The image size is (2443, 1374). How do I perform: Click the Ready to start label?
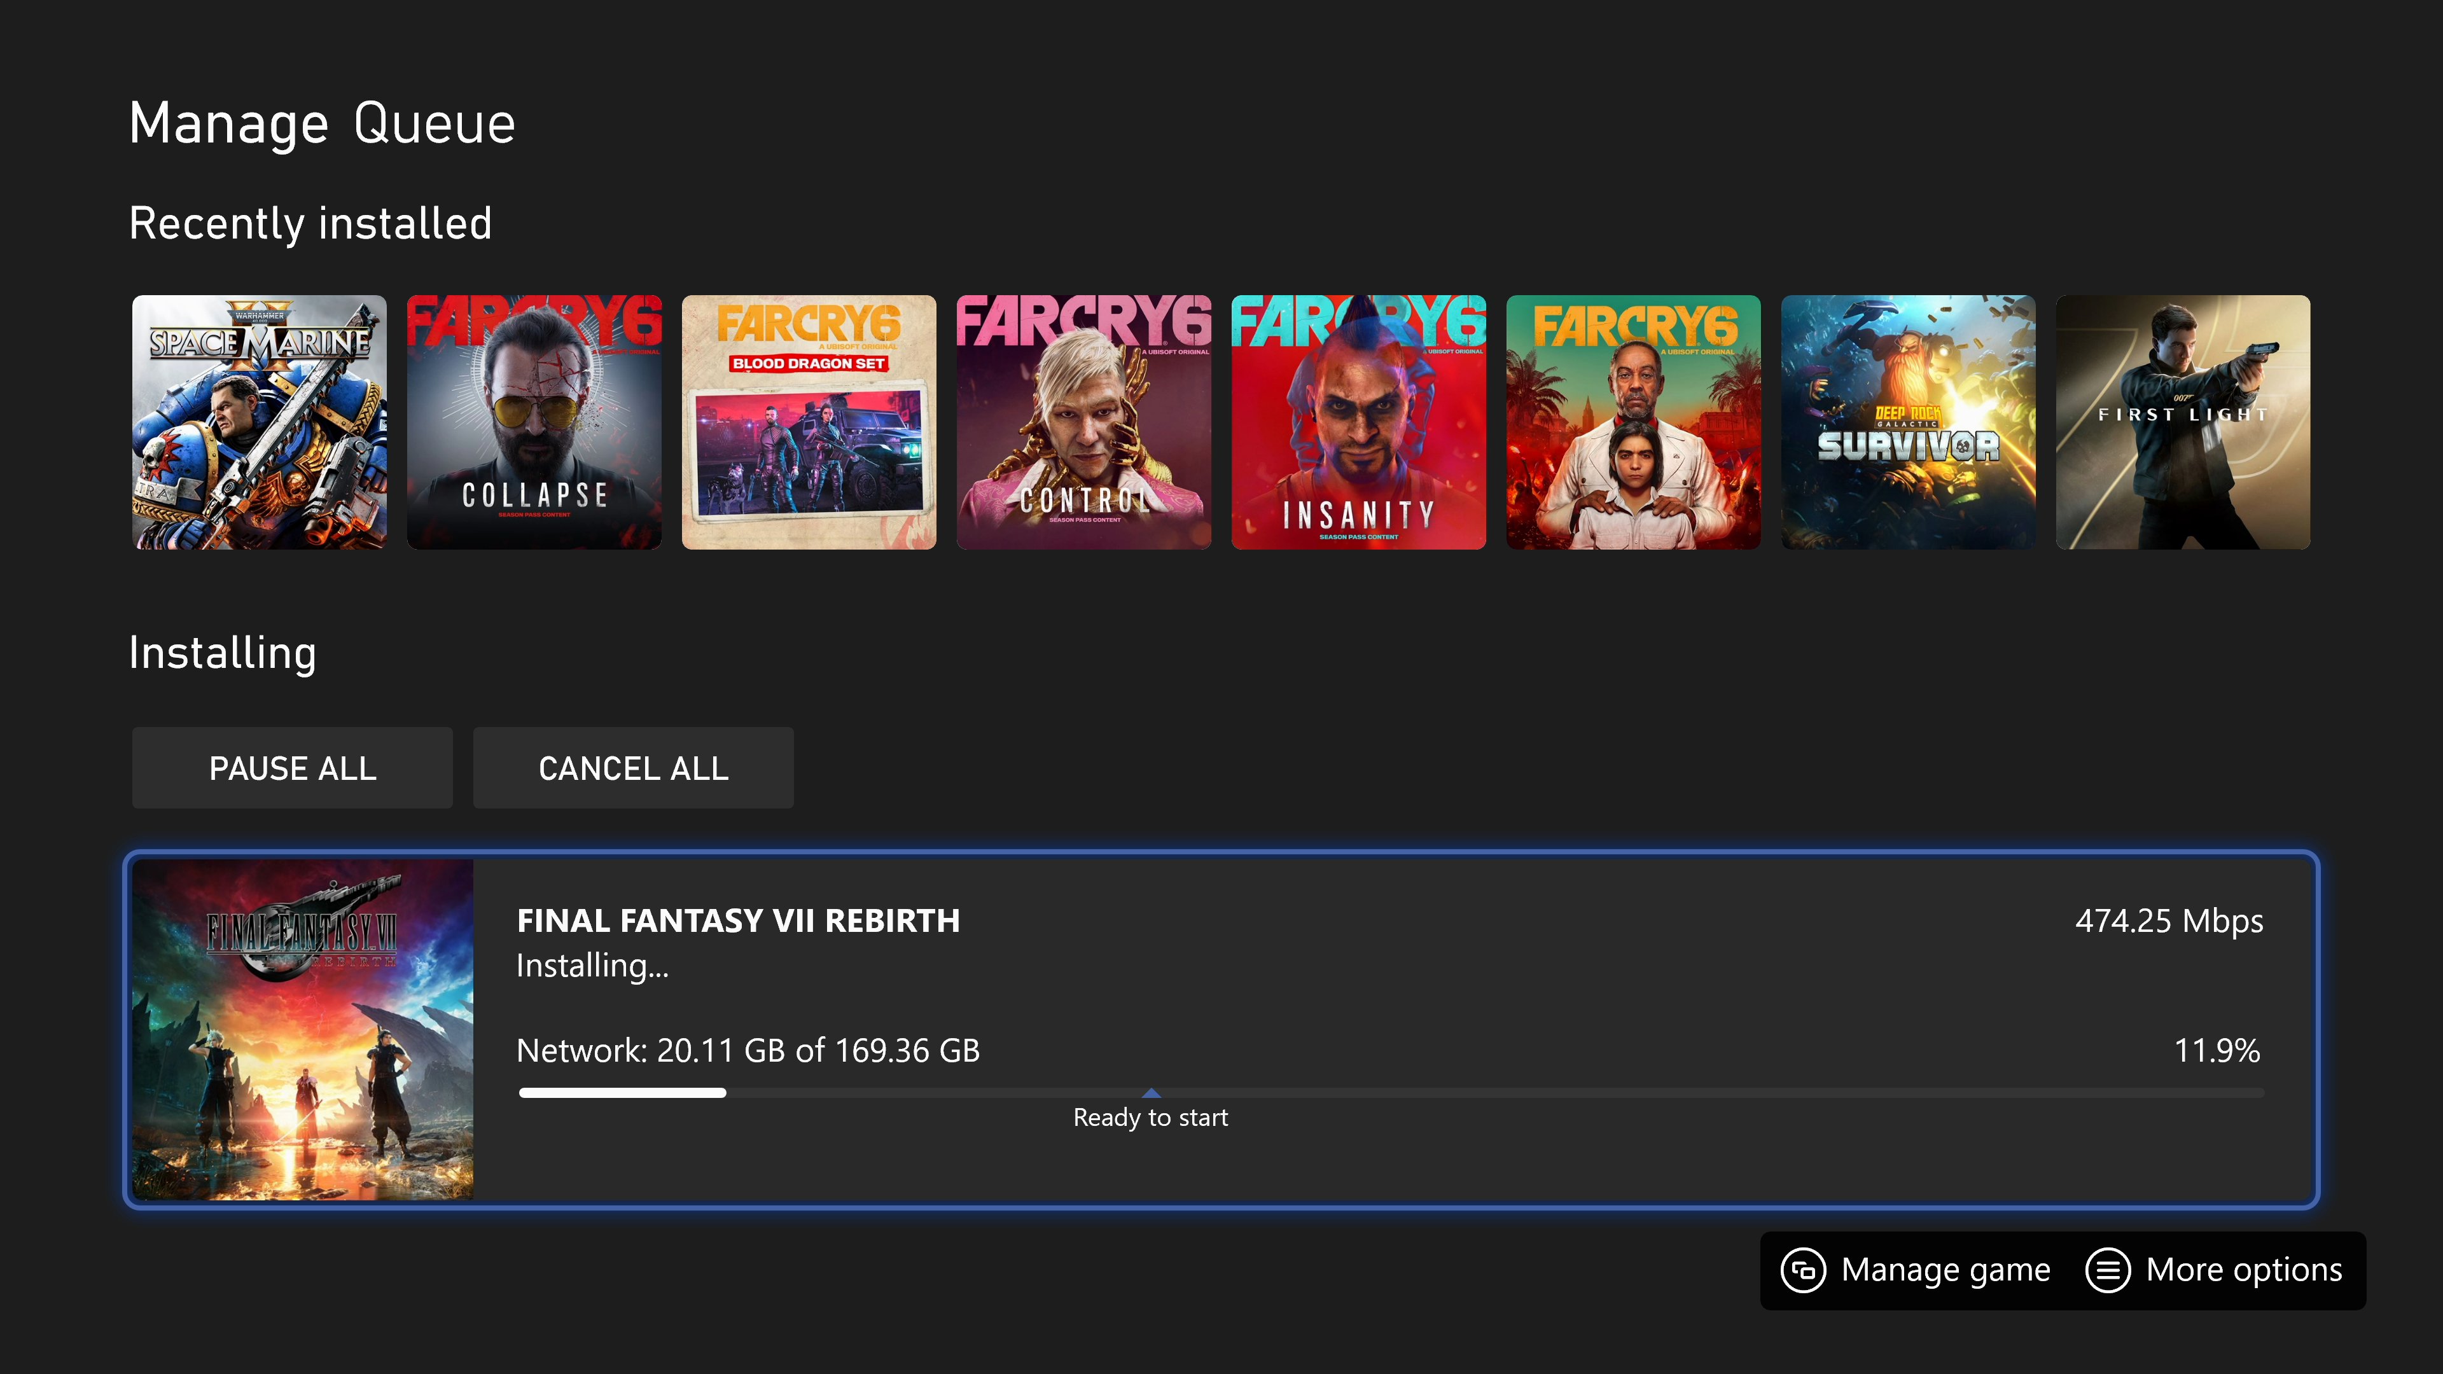[x=1150, y=1118]
